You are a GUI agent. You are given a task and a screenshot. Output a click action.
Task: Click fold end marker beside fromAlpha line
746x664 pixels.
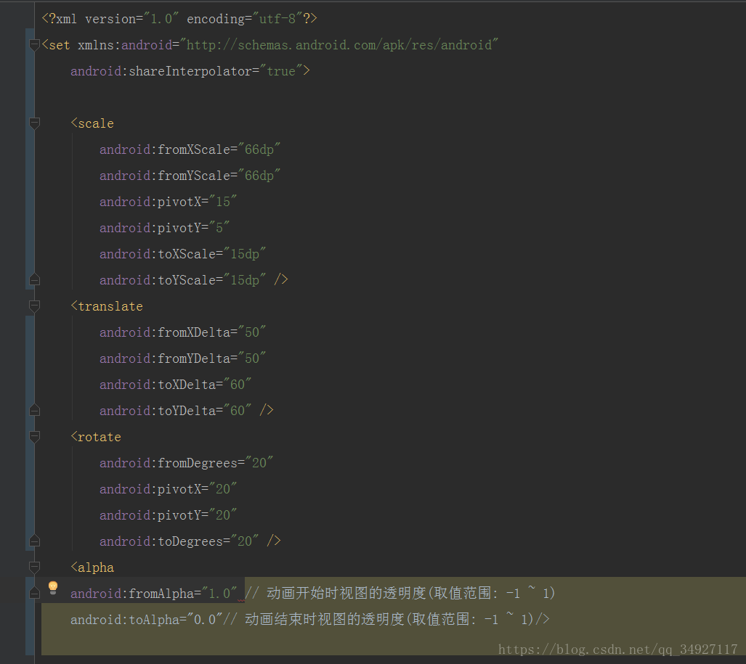(34, 593)
